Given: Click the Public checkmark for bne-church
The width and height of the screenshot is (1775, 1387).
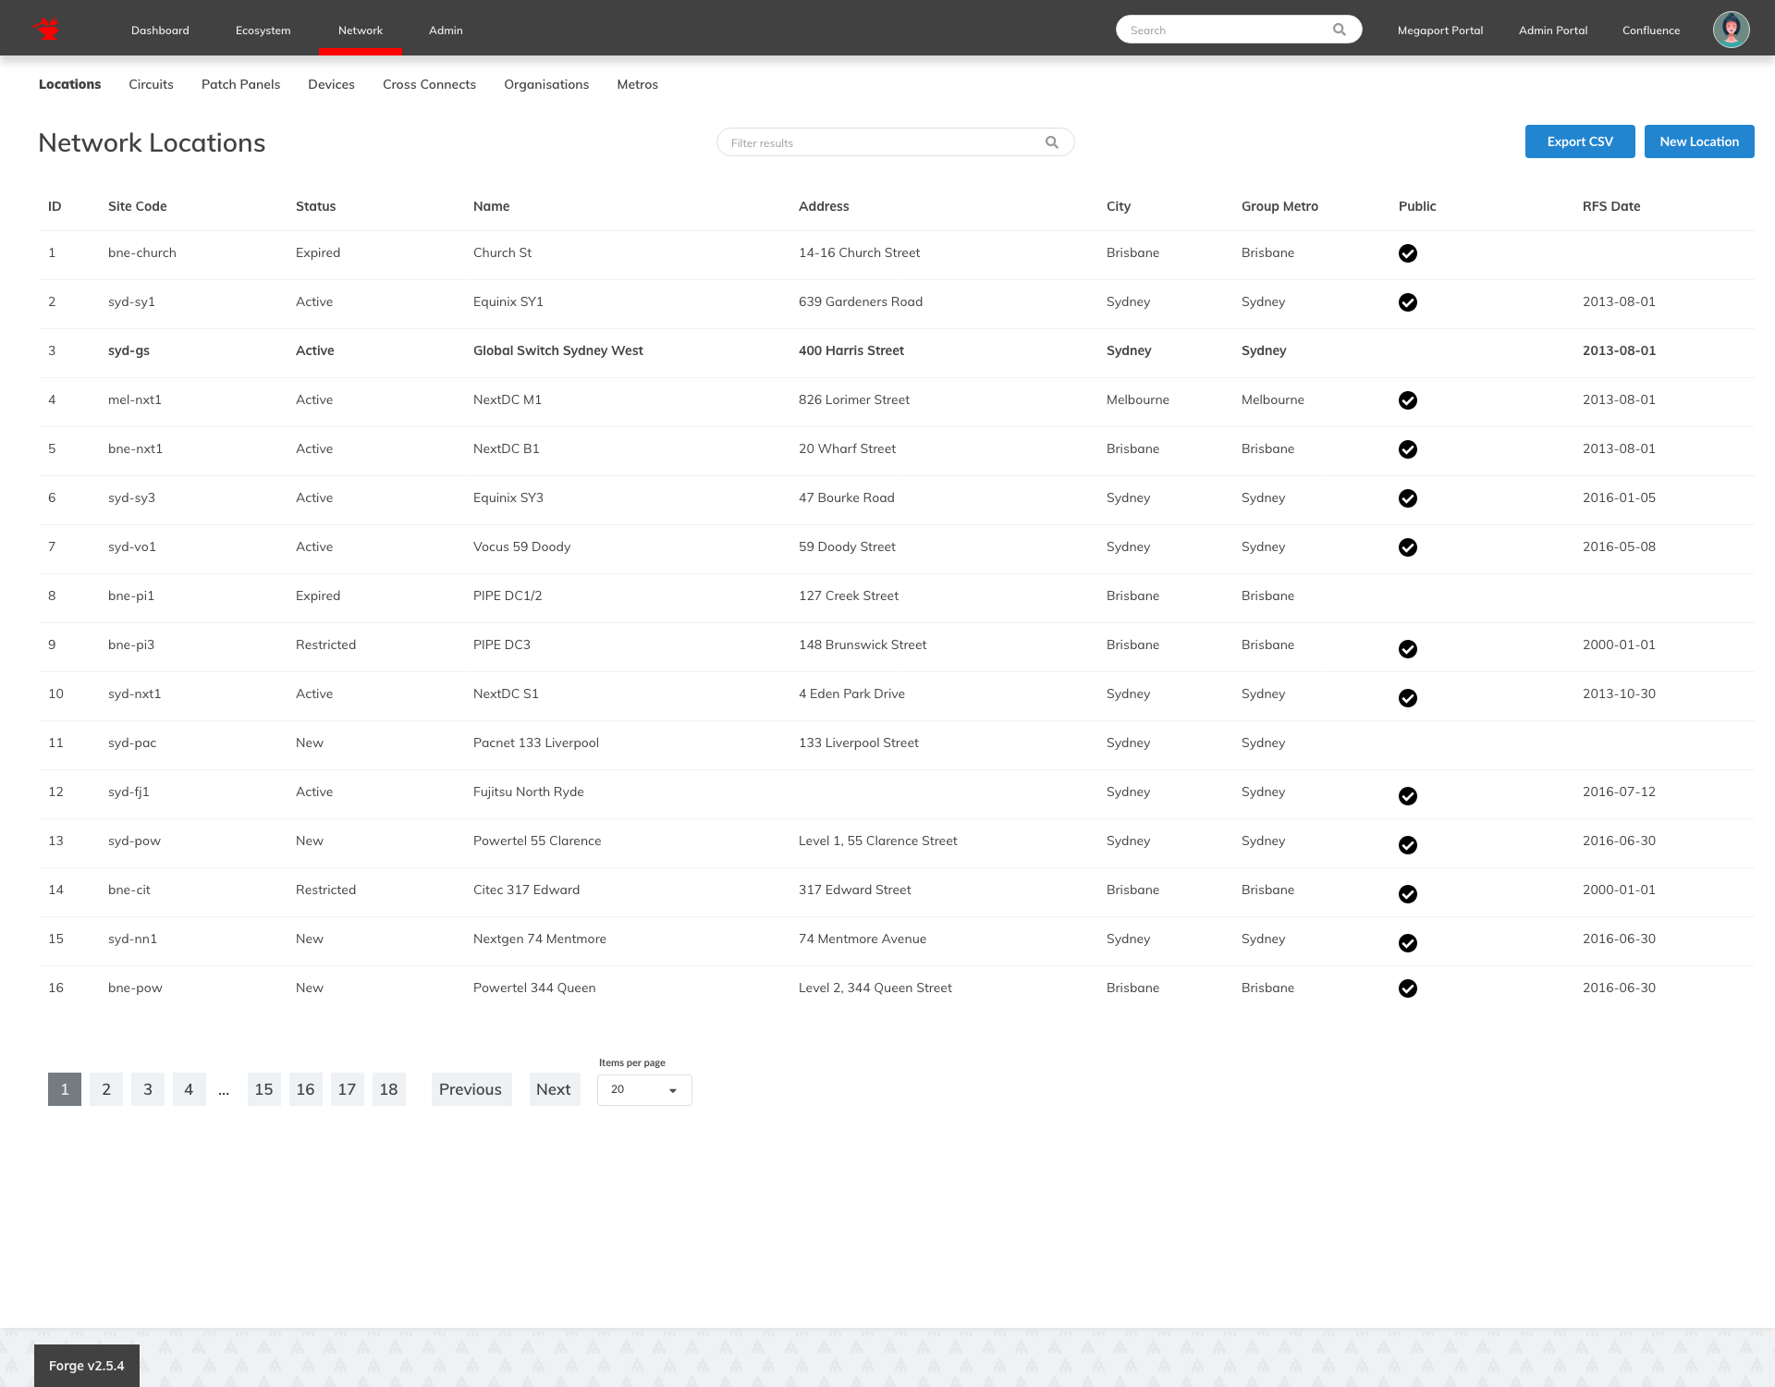Looking at the screenshot, I should click(1407, 253).
